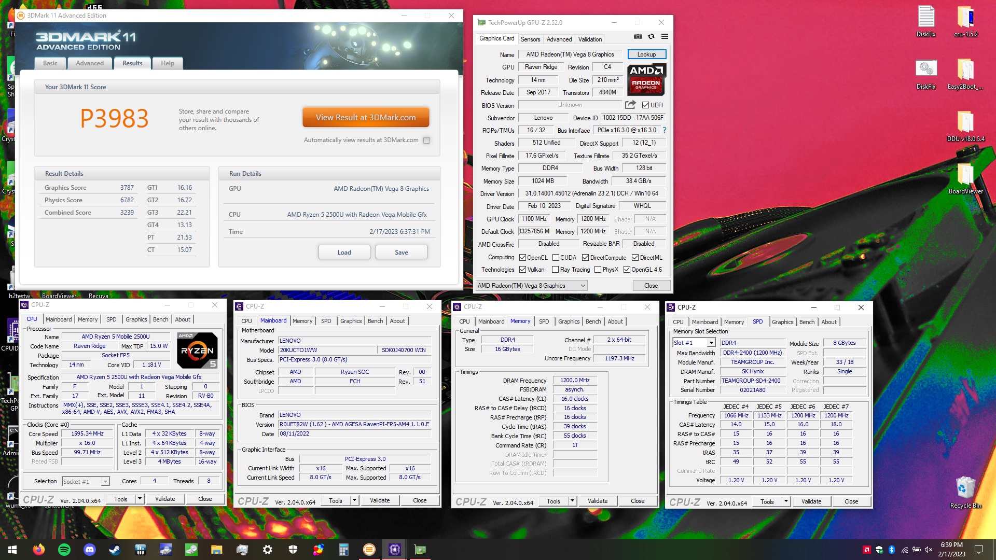This screenshot has height=560, width=996.
Task: Open Windows Security shield in the taskbar
Action: click(293, 550)
